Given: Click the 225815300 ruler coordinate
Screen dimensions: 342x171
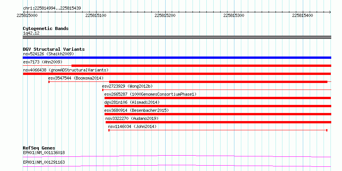Looking at the screenshot, I should 234,15.
